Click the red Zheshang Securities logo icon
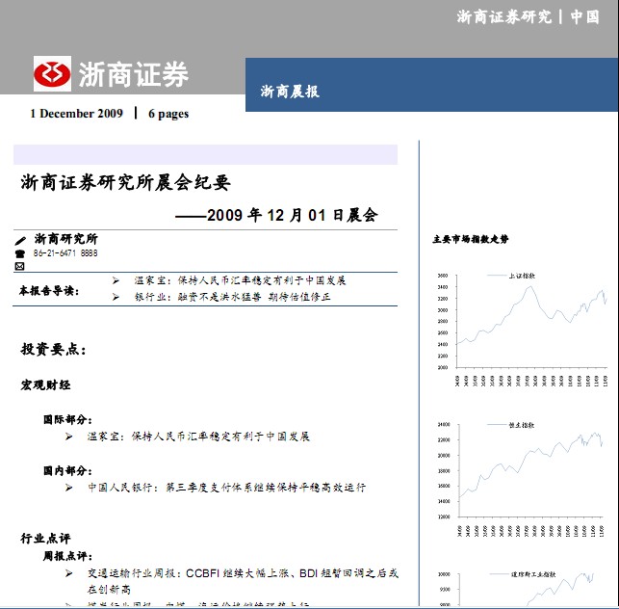The image size is (619, 609). [x=52, y=73]
